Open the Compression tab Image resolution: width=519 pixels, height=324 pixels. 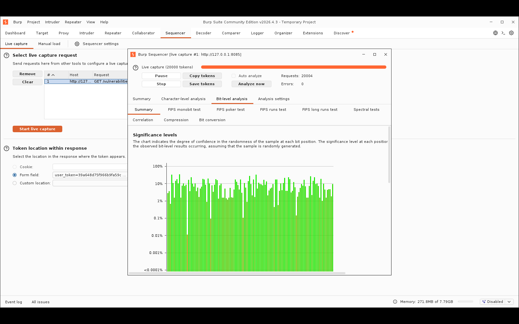[x=176, y=120]
